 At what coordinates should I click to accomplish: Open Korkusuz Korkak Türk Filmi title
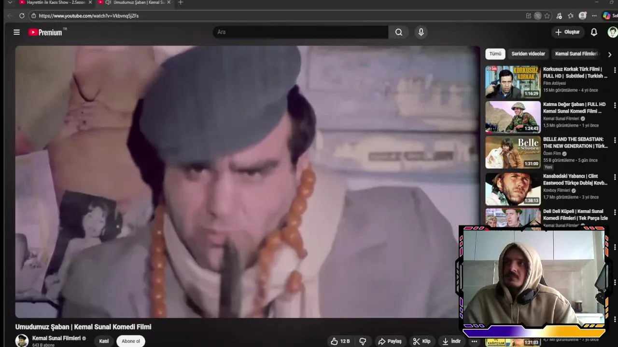(x=575, y=73)
